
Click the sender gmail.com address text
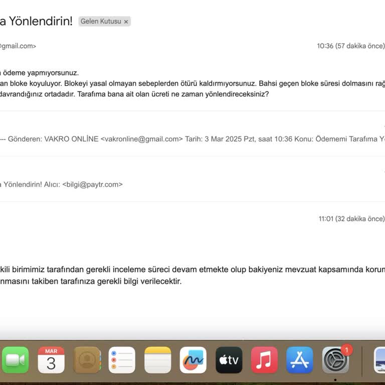[x=18, y=46]
